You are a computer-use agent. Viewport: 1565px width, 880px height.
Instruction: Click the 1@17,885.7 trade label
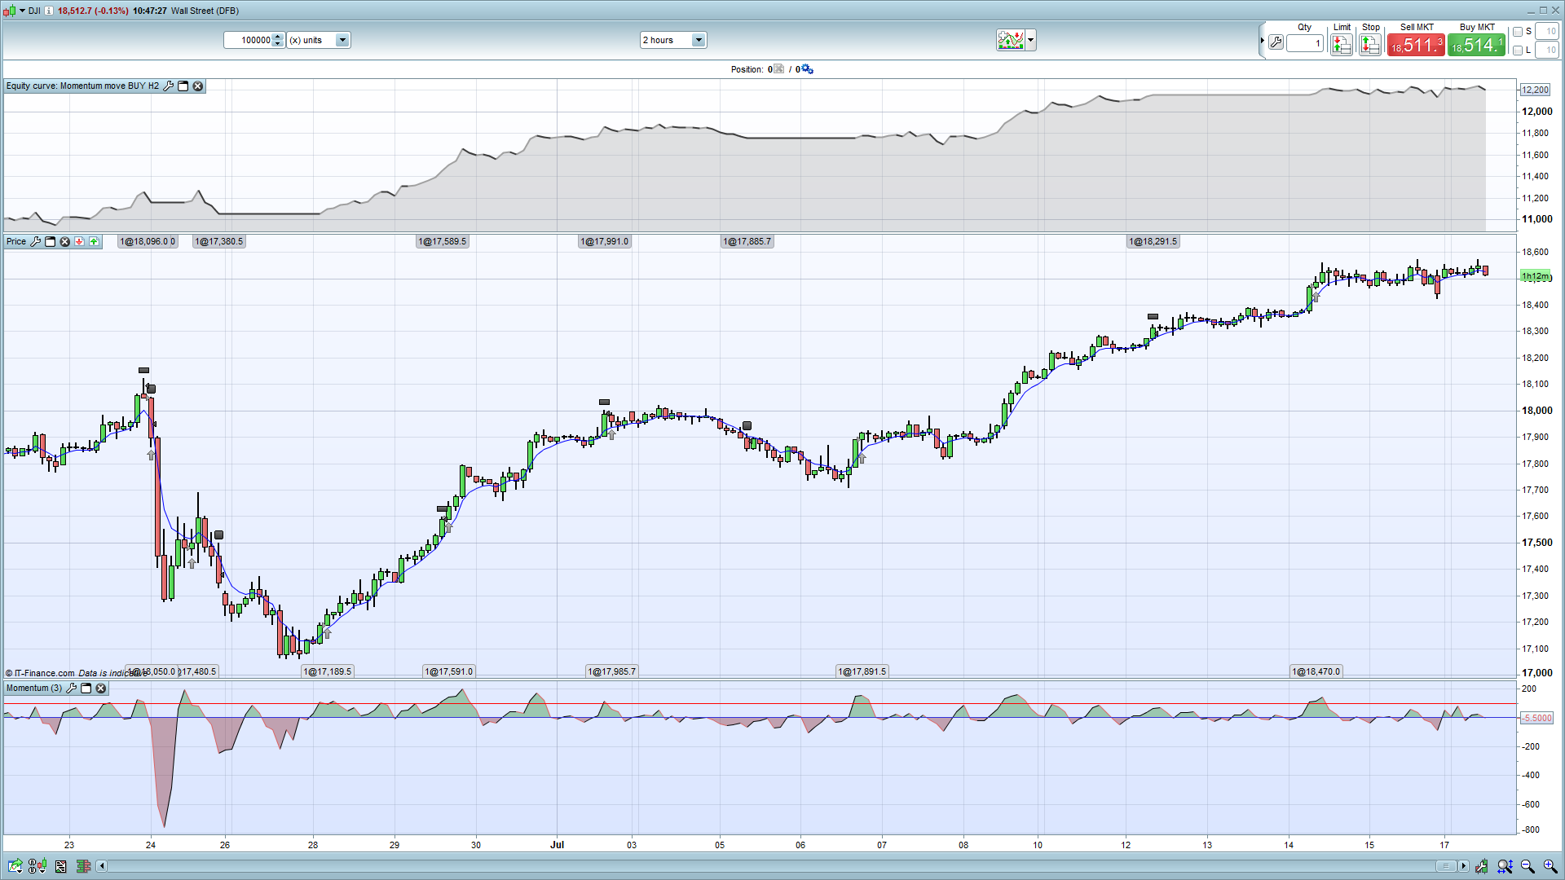click(747, 241)
